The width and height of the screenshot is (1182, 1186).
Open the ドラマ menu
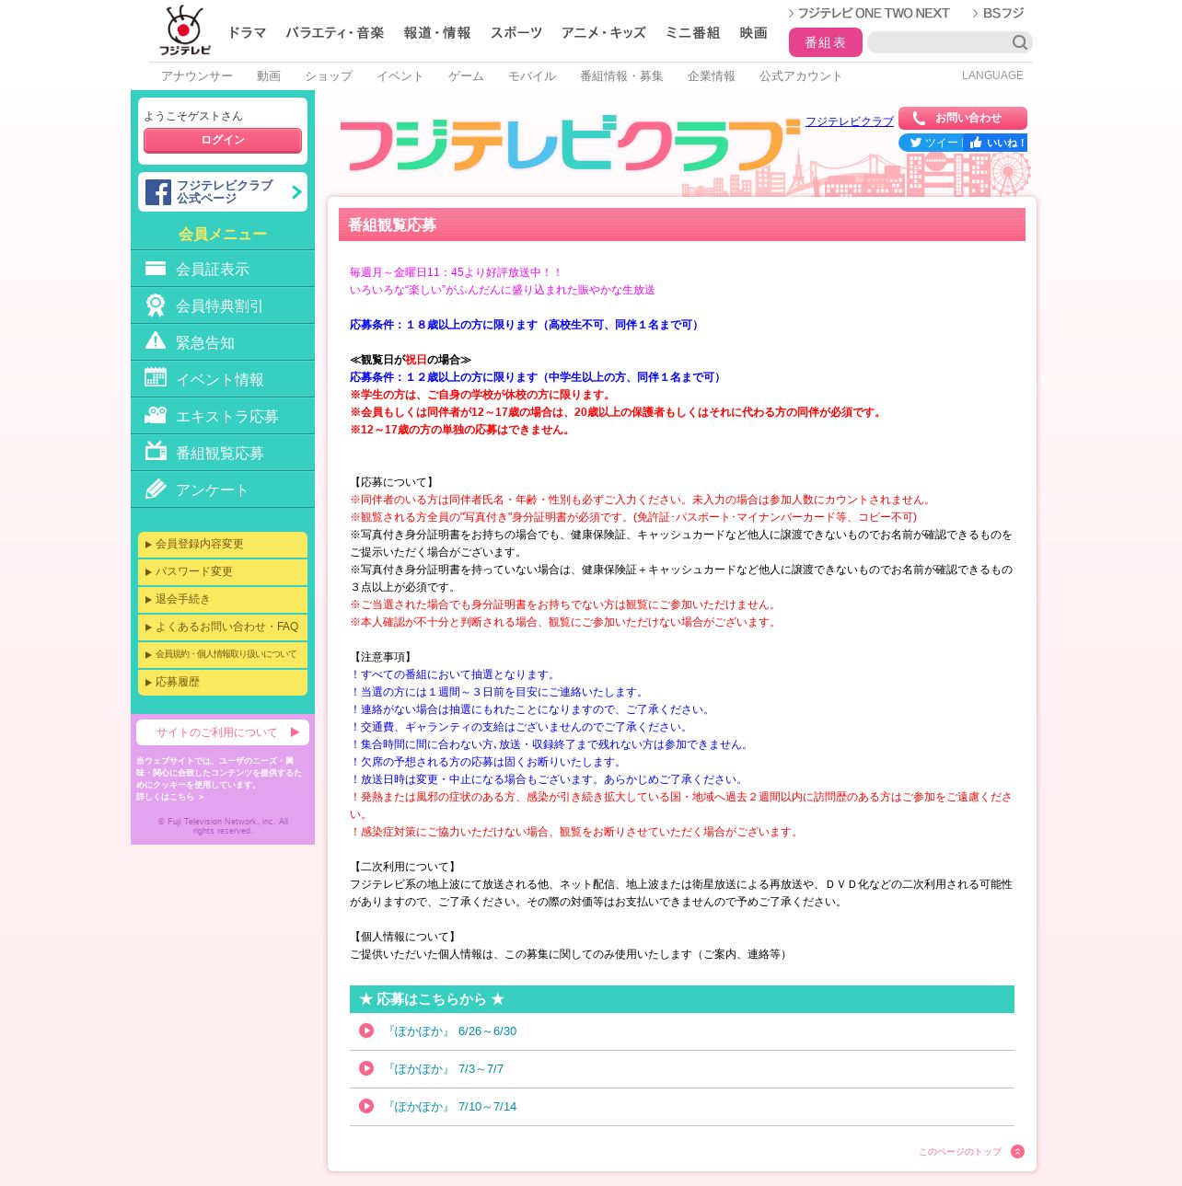pos(247,32)
